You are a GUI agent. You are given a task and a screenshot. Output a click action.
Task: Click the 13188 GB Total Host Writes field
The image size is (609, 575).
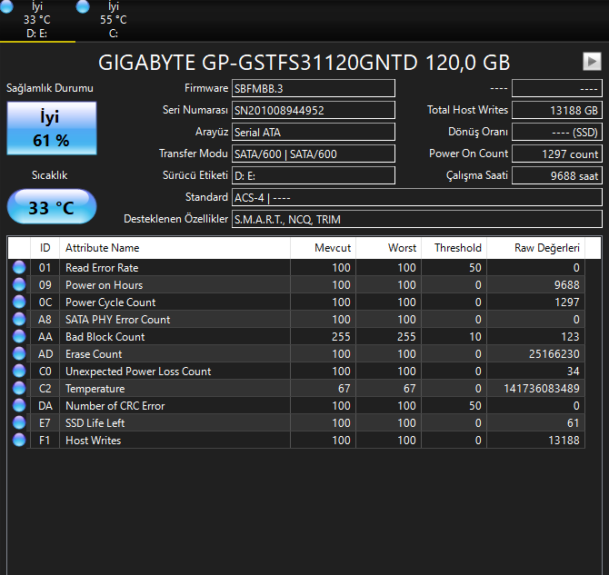[x=557, y=110]
